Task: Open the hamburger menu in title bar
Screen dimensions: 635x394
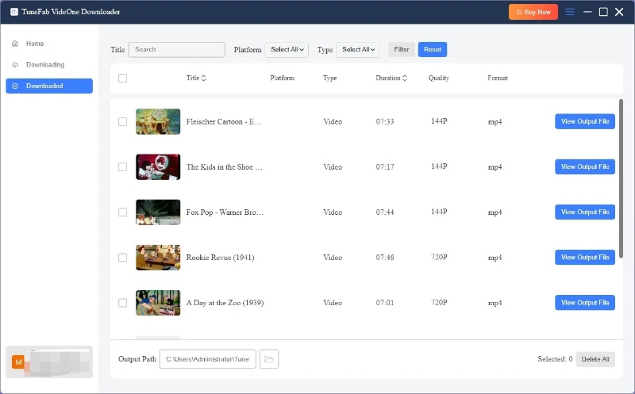Action: click(570, 12)
